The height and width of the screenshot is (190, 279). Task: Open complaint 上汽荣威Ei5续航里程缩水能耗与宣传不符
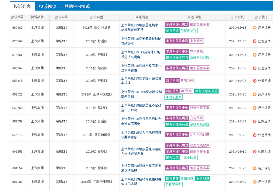(140, 28)
